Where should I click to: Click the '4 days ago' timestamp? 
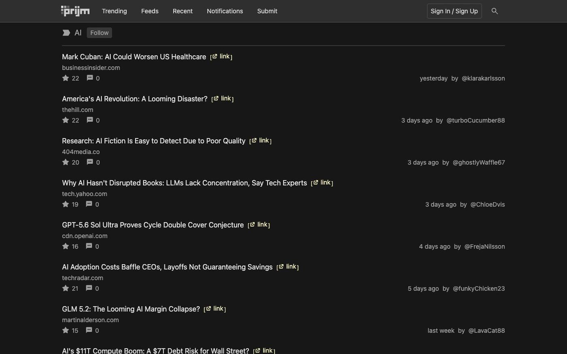[435, 246]
